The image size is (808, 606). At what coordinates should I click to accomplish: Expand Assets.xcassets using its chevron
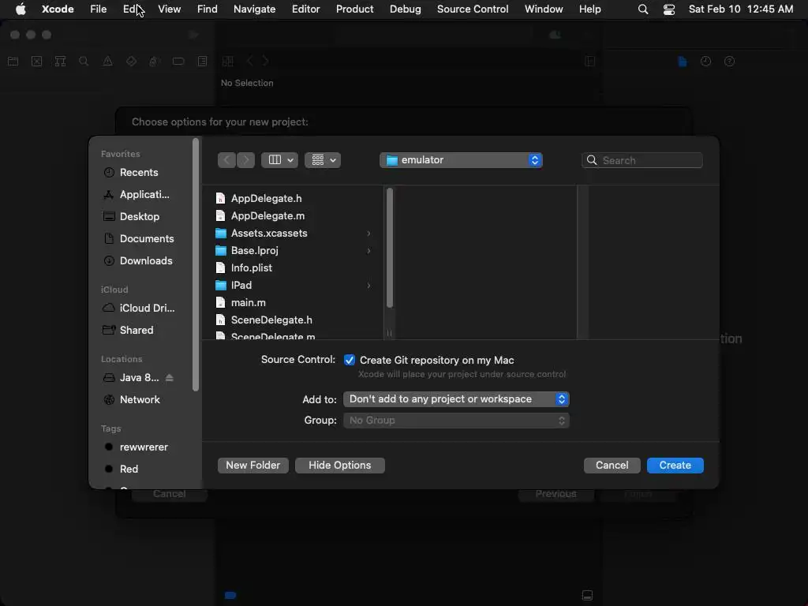pos(368,234)
